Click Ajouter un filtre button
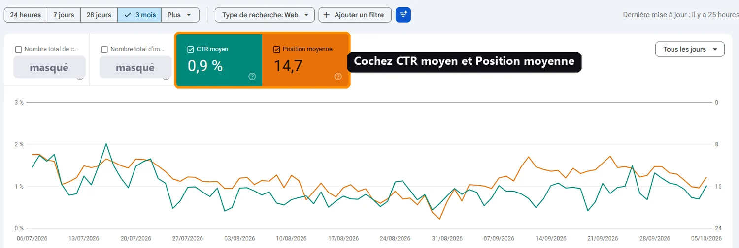 [355, 15]
